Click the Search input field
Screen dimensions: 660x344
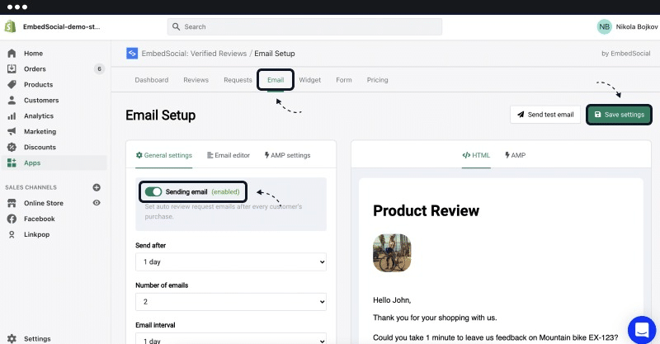304,26
